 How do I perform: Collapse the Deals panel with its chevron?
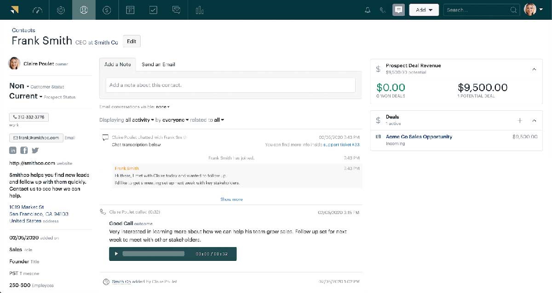tap(534, 120)
